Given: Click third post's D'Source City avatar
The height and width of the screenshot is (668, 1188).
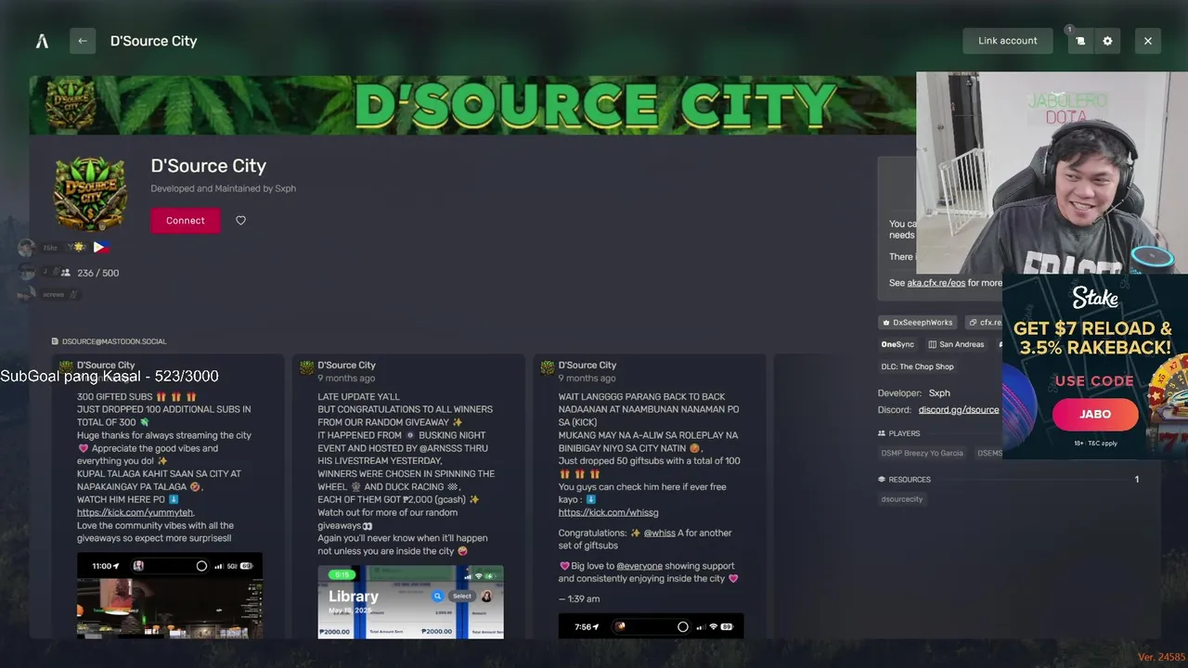Looking at the screenshot, I should pos(548,368).
